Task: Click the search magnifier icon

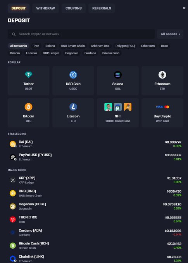Action: 14,34
